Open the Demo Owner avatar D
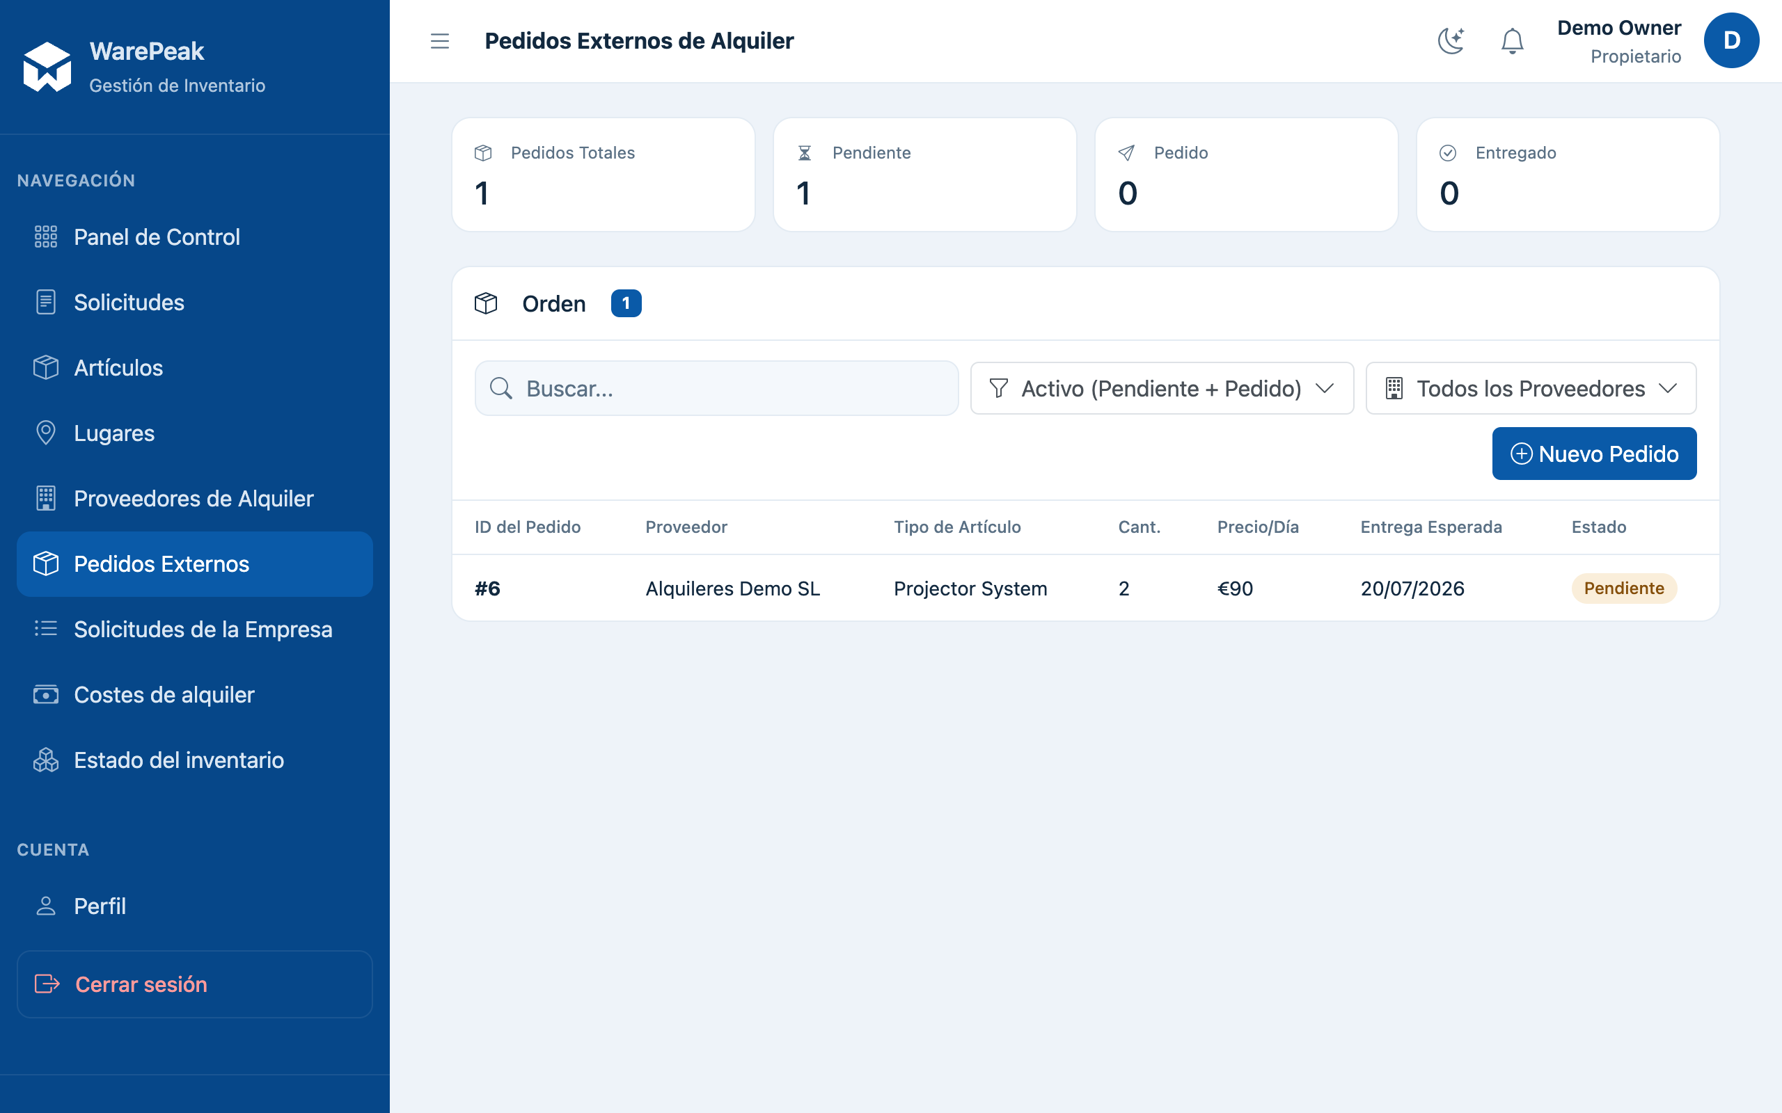This screenshot has width=1782, height=1113. 1731,41
